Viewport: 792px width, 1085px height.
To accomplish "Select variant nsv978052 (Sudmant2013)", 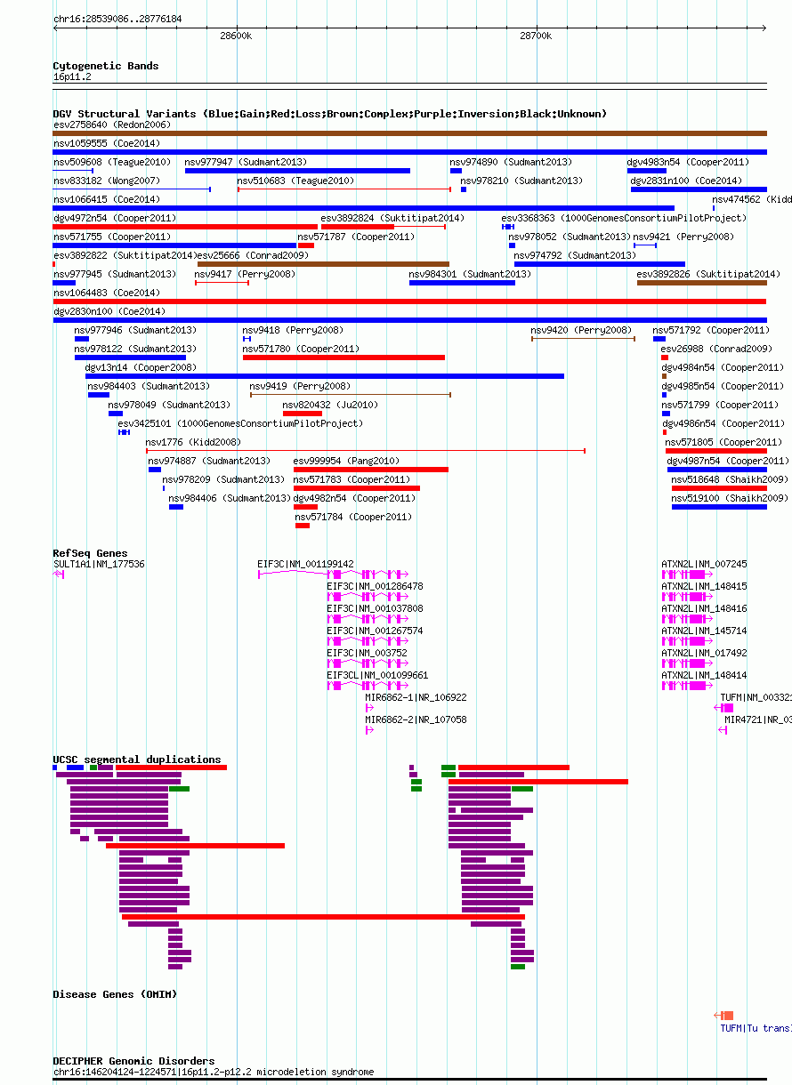I will pyautogui.click(x=570, y=237).
